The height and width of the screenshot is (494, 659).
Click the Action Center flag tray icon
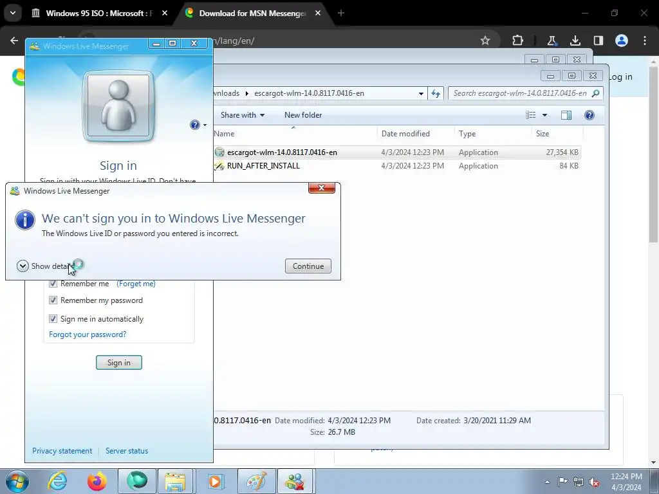pos(562,482)
